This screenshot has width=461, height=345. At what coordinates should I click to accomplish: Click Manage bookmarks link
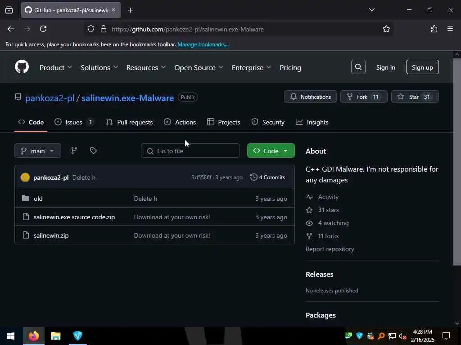point(203,44)
